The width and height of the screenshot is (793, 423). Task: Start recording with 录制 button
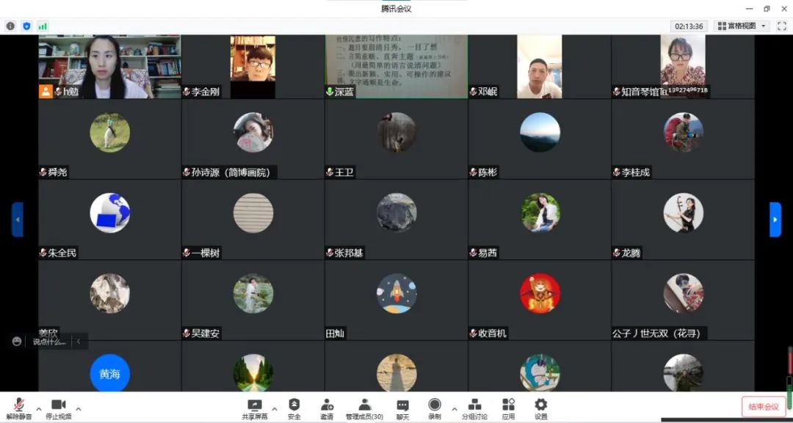pos(435,409)
